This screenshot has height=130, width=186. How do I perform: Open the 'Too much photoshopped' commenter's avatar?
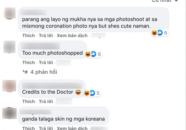[x=9, y=47]
